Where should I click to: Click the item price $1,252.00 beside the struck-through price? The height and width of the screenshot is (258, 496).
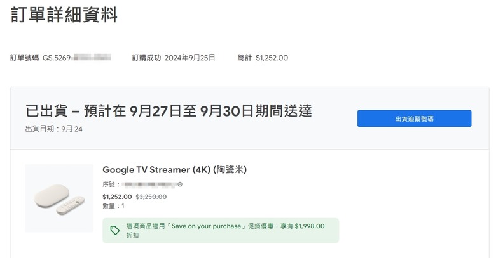click(117, 197)
